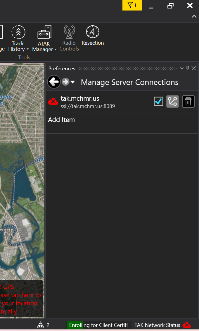
Task: Click ssl://tak.mchmr.us:8089 address text
Action: click(88, 106)
